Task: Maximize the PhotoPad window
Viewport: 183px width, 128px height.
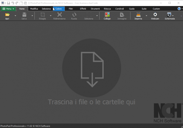Action: (170, 3)
